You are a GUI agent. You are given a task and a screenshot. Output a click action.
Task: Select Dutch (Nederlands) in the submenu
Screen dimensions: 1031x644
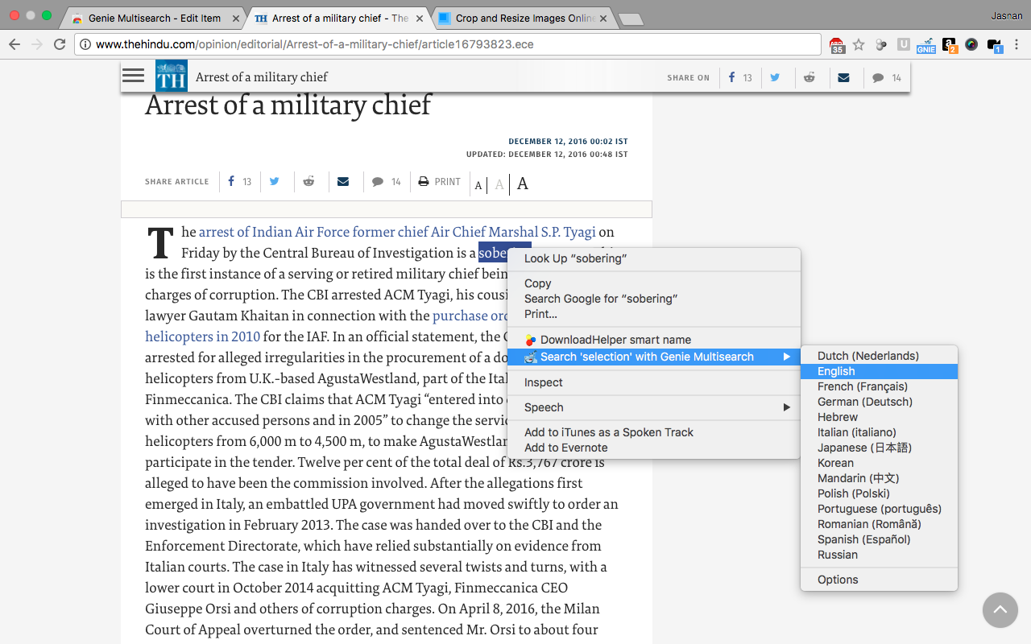[x=879, y=356]
